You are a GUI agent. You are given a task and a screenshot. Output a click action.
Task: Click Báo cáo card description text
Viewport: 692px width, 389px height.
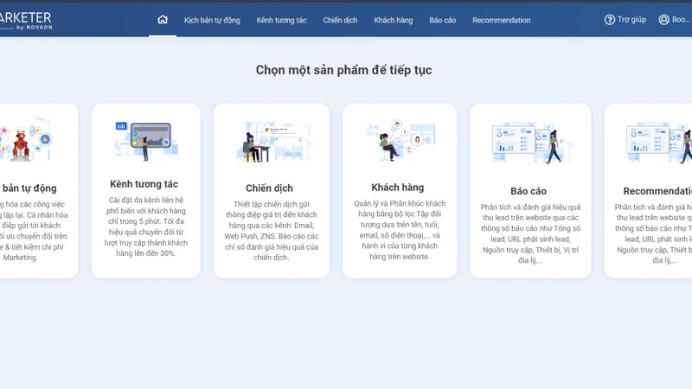click(x=530, y=233)
